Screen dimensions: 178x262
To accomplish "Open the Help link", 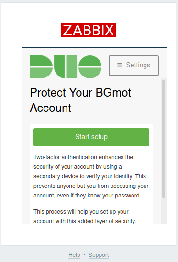I will tap(74, 255).
